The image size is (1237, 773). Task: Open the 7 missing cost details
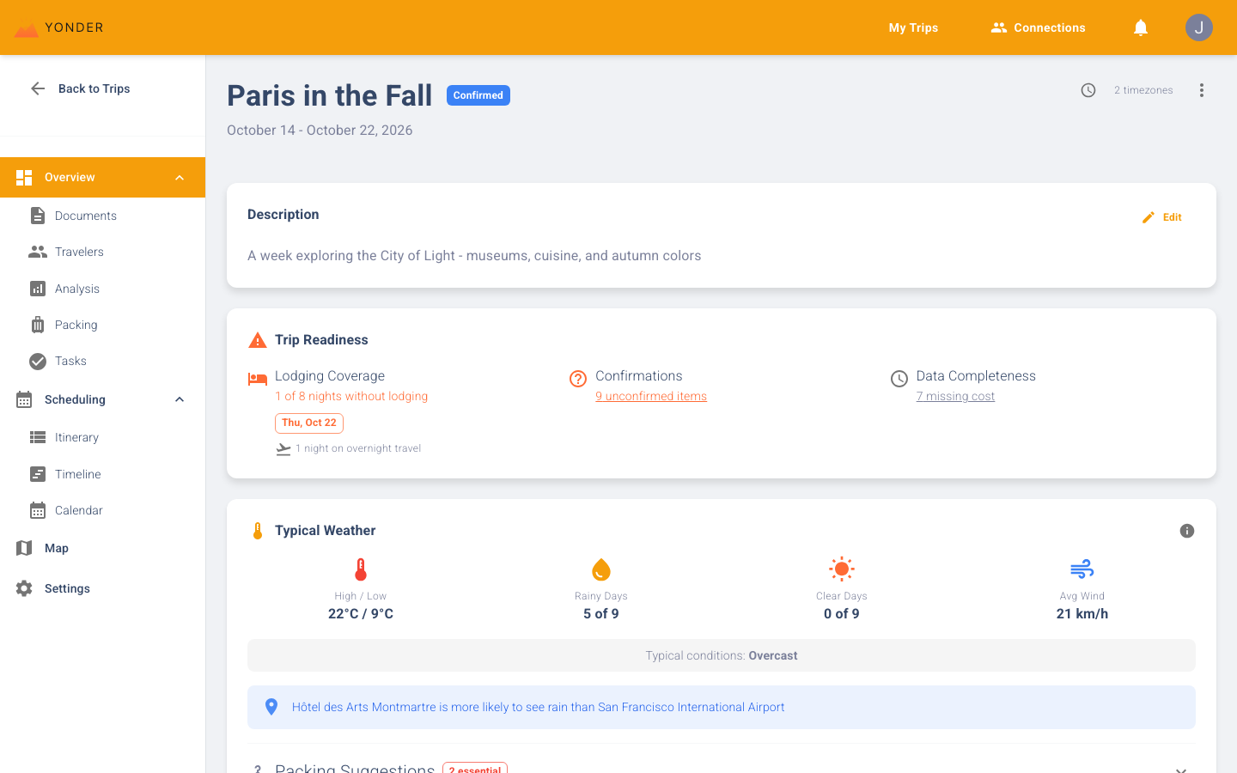pos(955,396)
